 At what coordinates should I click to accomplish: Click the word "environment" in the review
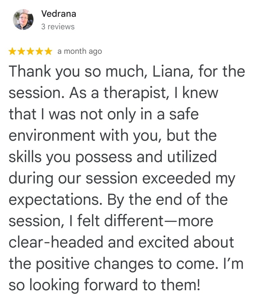pyautogui.click(x=52, y=136)
